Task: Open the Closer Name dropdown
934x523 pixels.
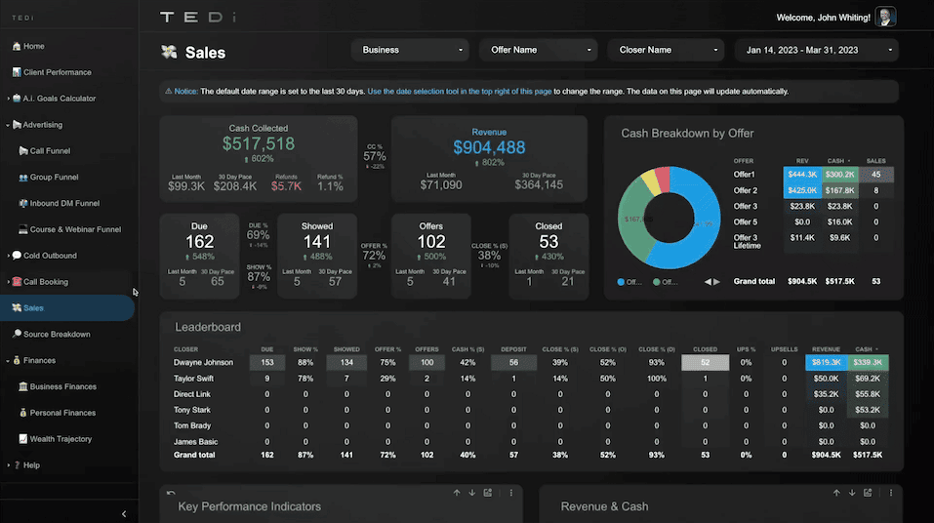Action: point(666,50)
